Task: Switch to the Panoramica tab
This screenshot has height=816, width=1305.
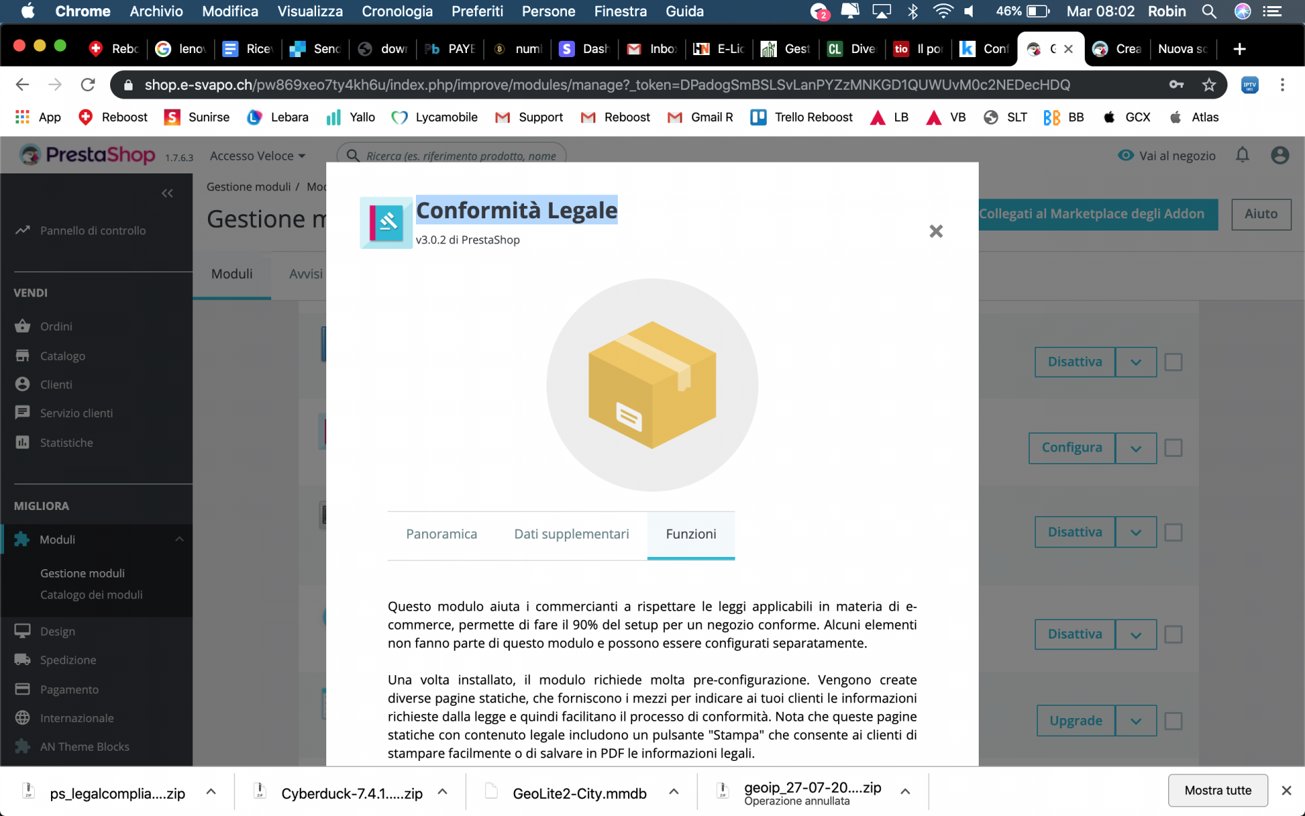Action: (x=441, y=534)
